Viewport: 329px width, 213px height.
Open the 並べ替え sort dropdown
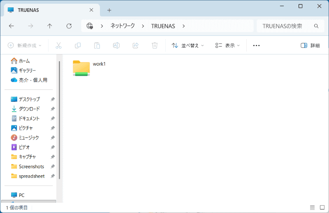(x=188, y=46)
